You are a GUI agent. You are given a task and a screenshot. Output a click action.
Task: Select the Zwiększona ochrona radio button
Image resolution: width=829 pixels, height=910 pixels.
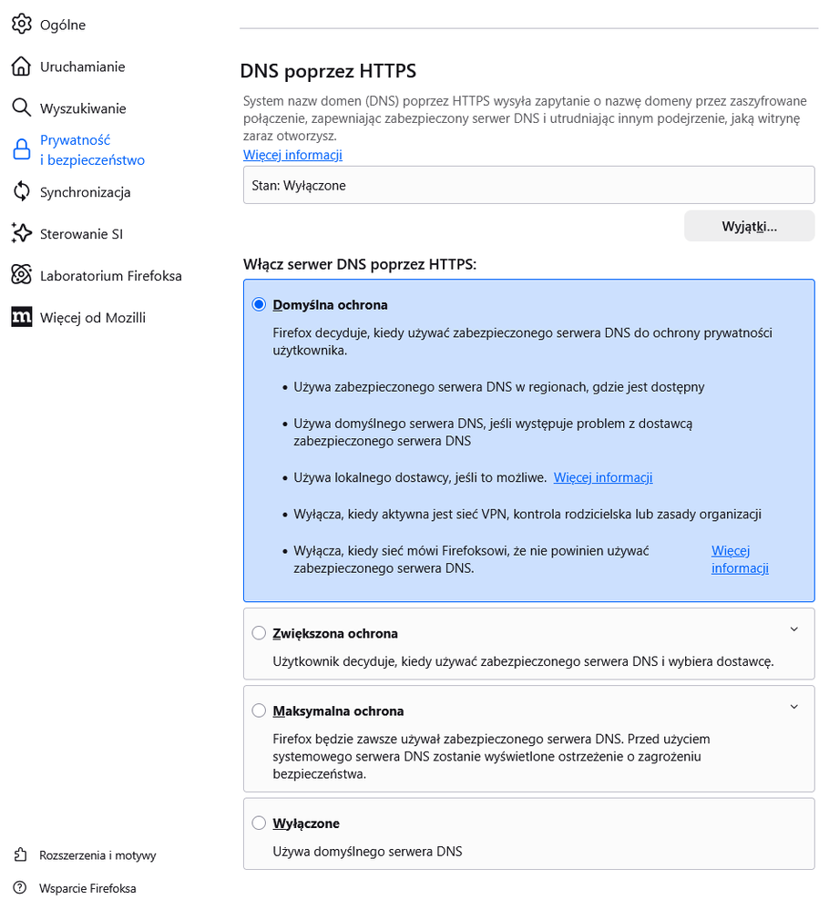tap(259, 633)
